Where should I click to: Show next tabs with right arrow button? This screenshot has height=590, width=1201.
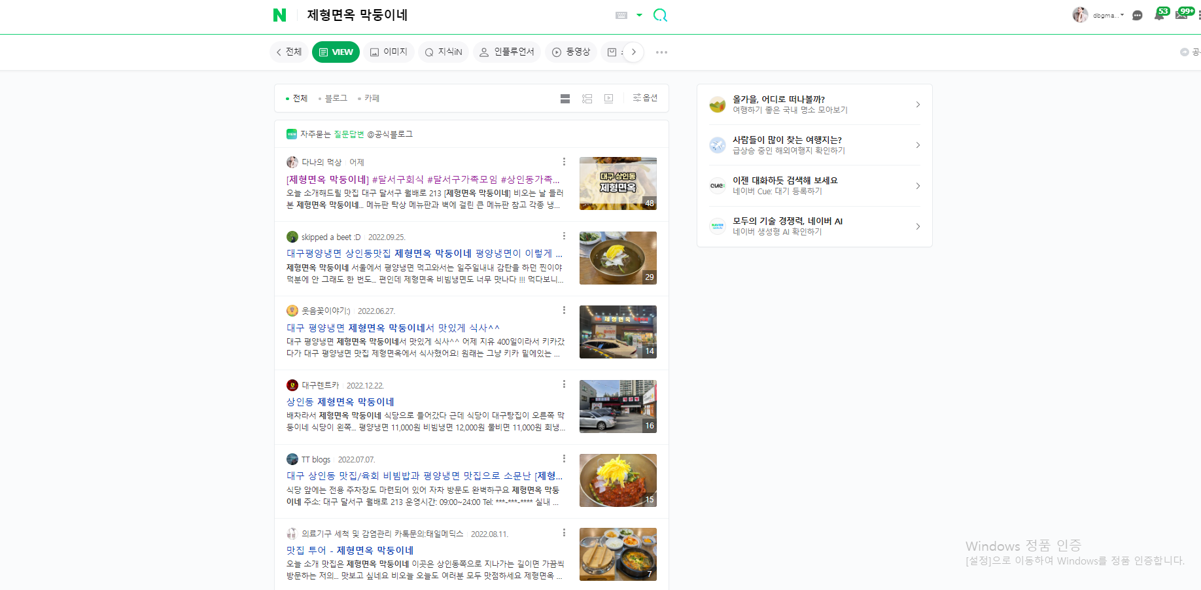(x=633, y=52)
